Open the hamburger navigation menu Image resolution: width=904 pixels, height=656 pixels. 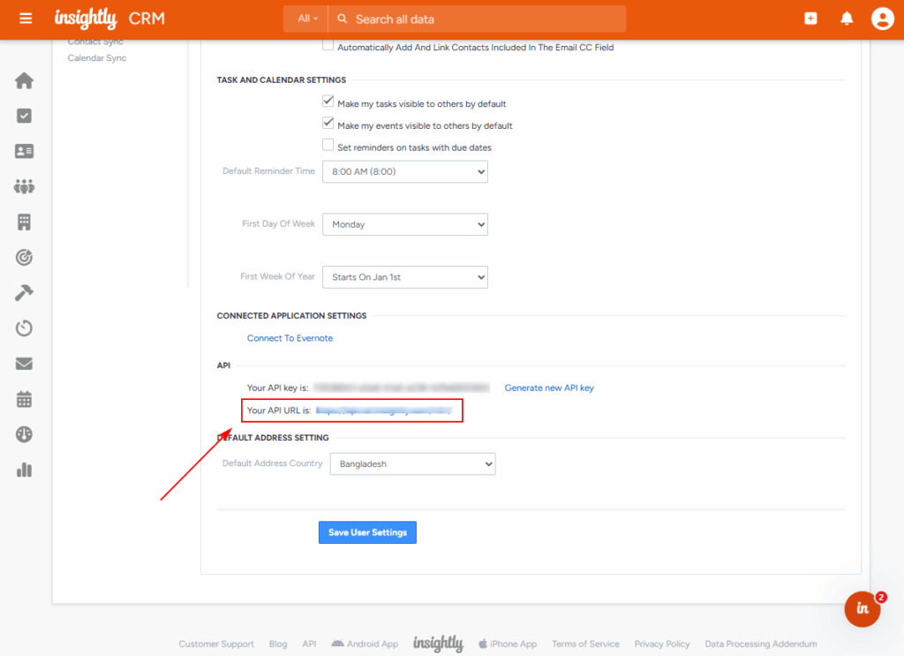pos(25,19)
